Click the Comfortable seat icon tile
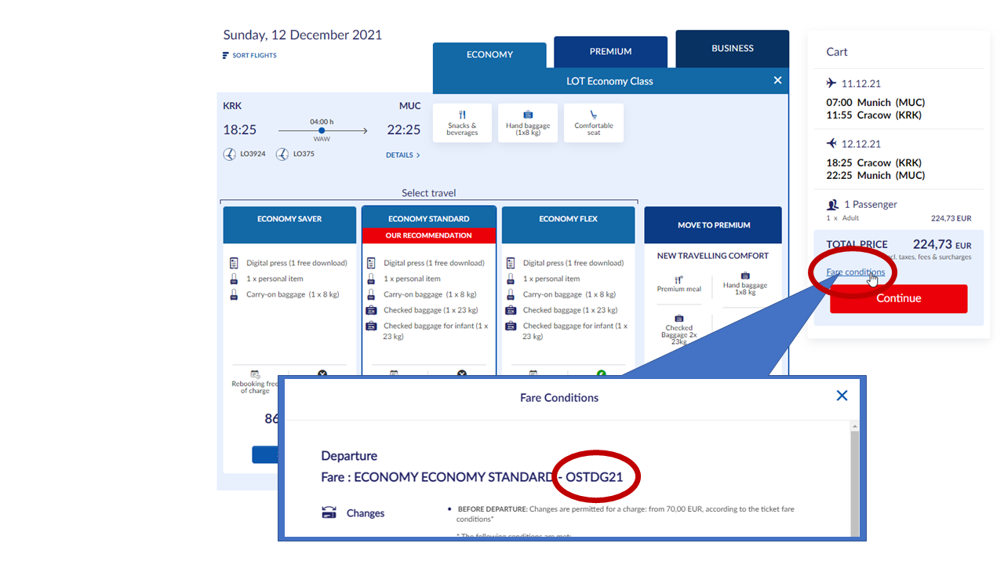The image size is (1004, 565). [594, 123]
